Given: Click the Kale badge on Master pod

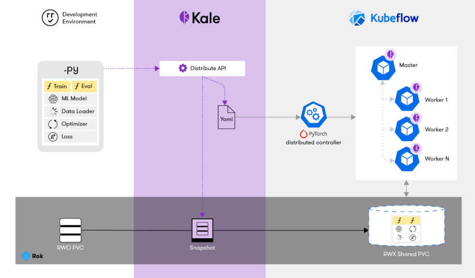Looking at the screenshot, I should click(391, 54).
